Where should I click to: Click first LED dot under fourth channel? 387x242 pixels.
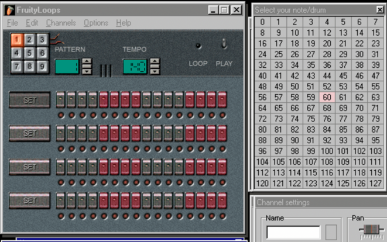point(61,216)
